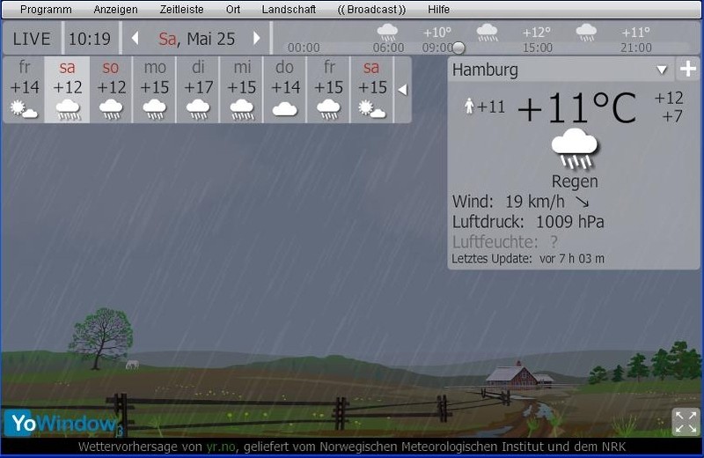
Task: Click the 10:19 time display
Action: (90, 39)
